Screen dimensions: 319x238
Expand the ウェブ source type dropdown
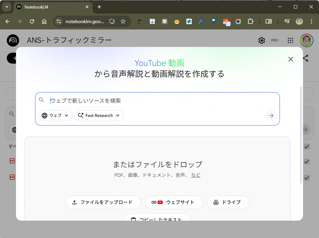(55, 116)
